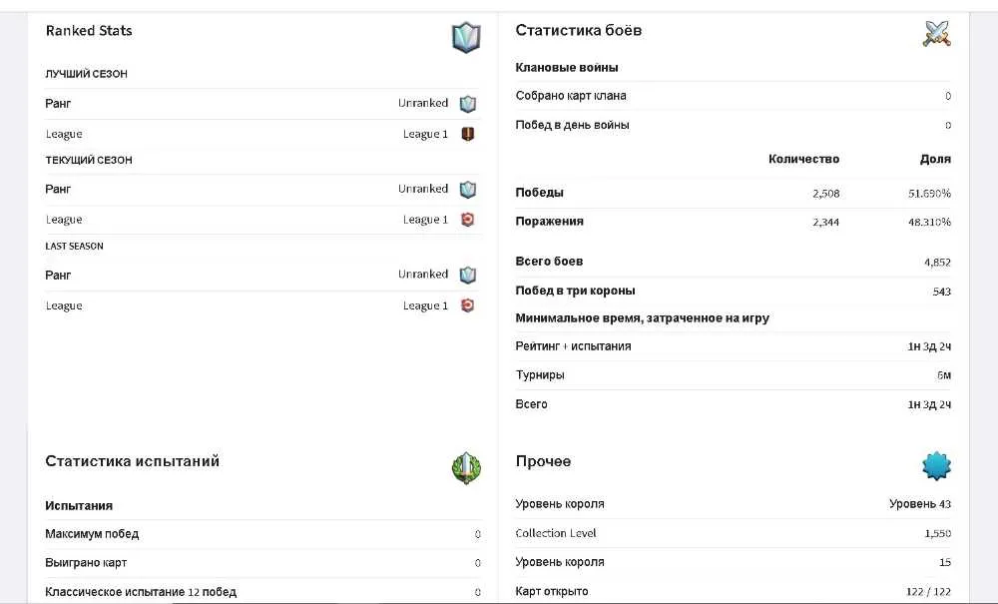Screen dimensions: 998x604
Task: Click the blue star badge beside Прочее
Action: coord(936,466)
